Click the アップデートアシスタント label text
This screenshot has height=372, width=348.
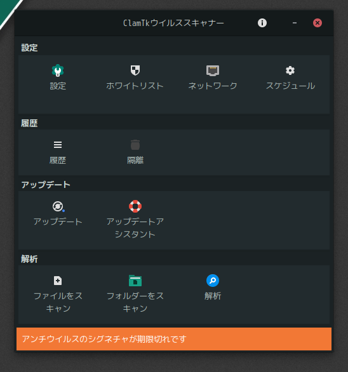(135, 228)
